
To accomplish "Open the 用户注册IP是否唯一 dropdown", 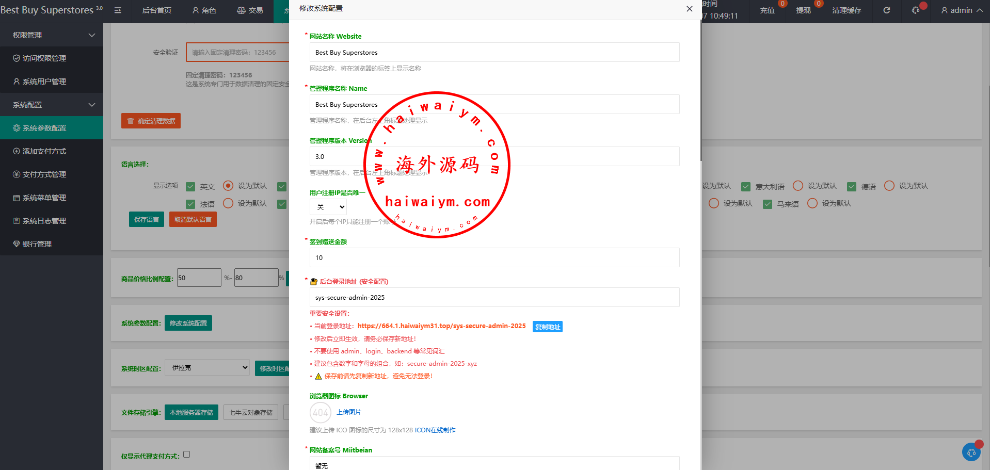I will pos(328,207).
